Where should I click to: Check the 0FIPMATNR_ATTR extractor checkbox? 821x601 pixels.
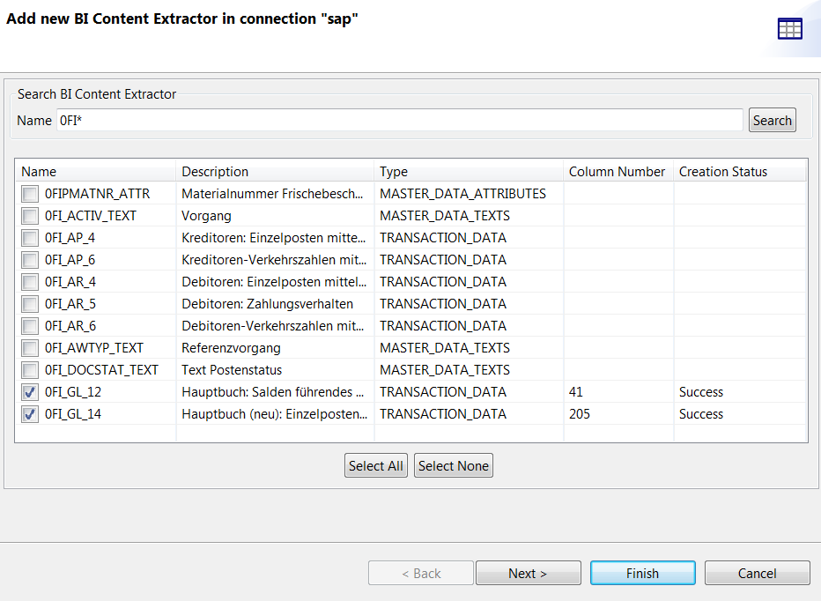[x=29, y=193]
